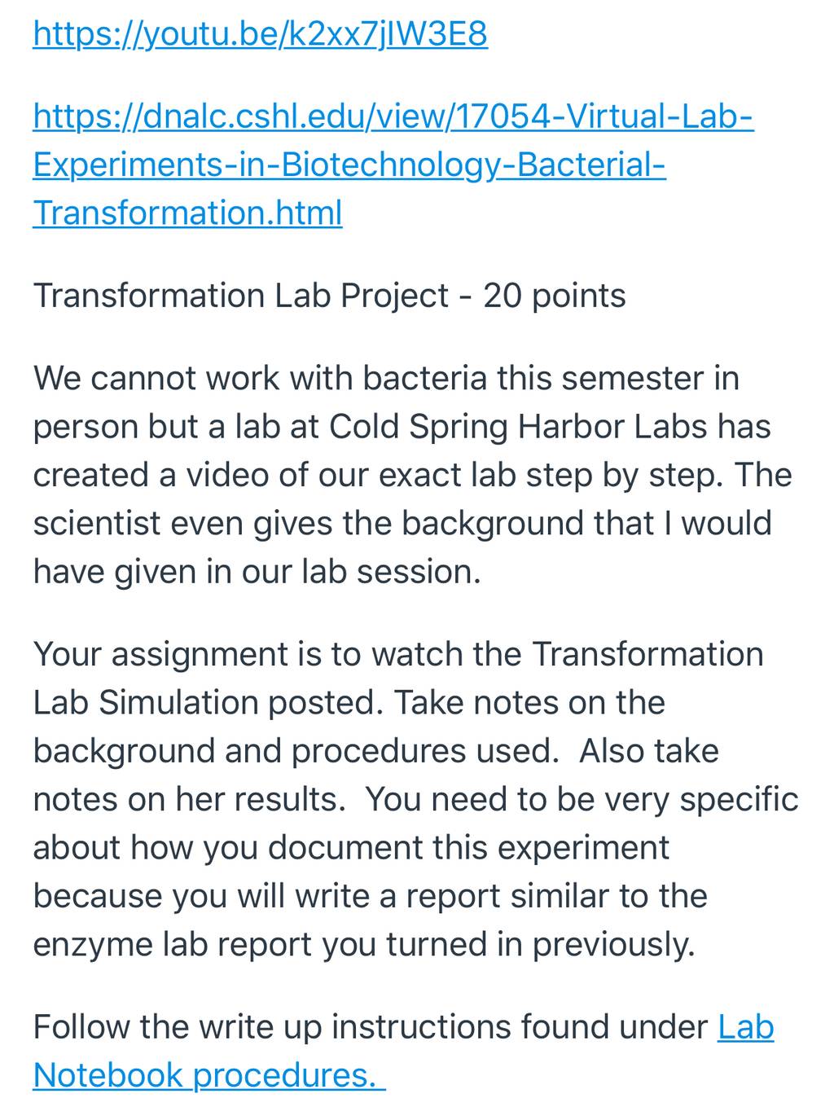Click the '20 points' text

coord(555,296)
